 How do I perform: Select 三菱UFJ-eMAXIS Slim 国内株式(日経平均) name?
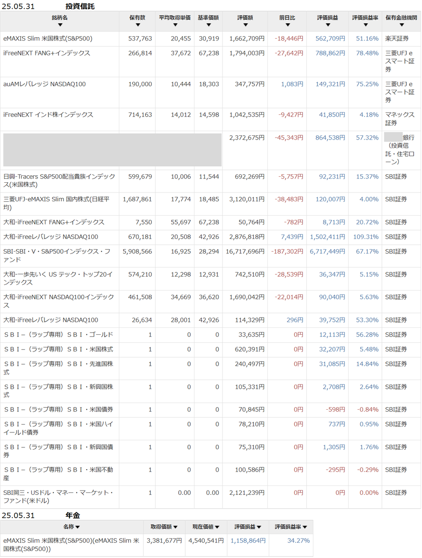tap(57, 204)
